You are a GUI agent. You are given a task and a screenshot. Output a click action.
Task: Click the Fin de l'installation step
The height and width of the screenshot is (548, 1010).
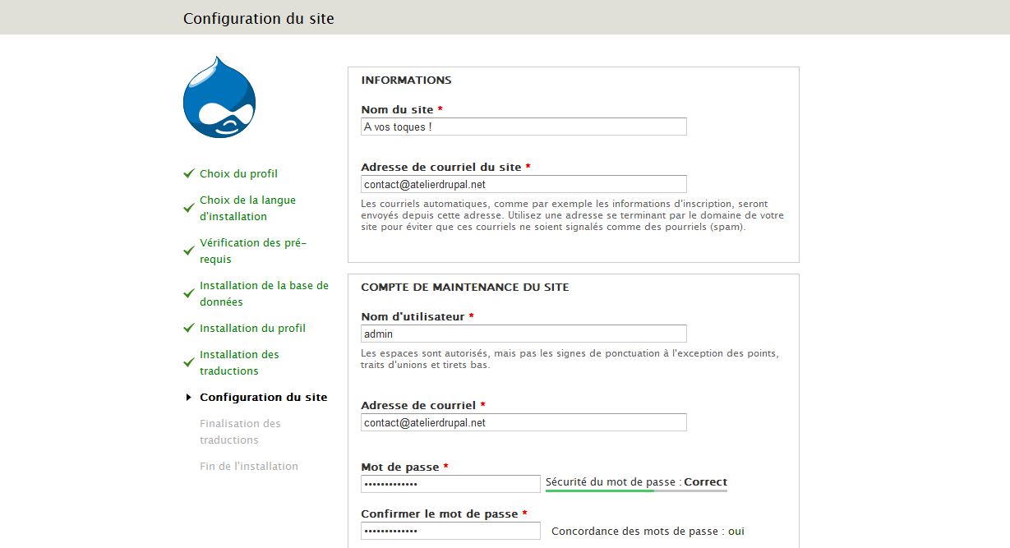coord(248,467)
